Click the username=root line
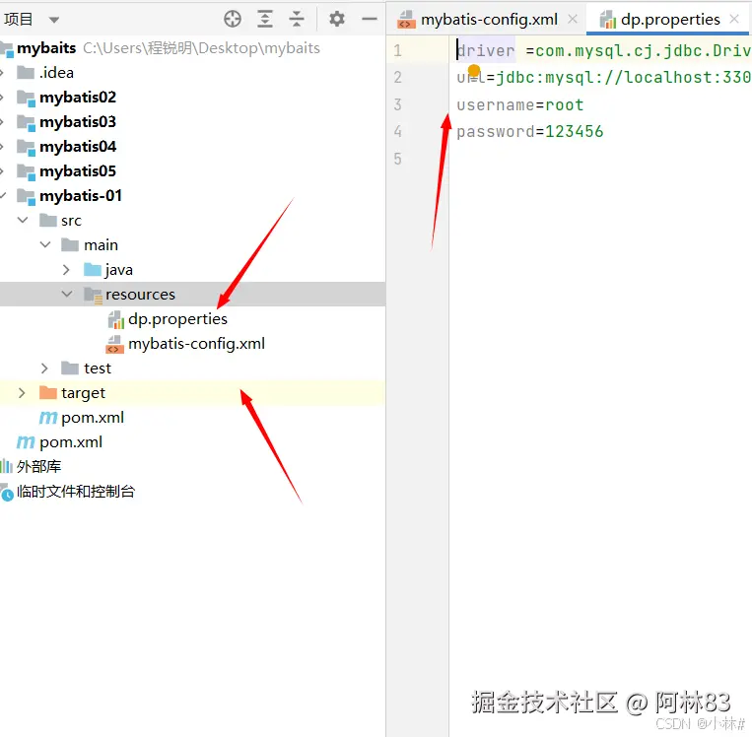Screen dimensions: 752x737 [x=519, y=104]
